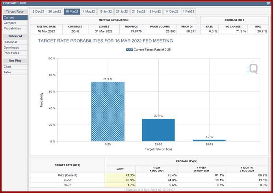Click the contract value ZQH2
The width and height of the screenshot is (273, 193).
(75, 32)
